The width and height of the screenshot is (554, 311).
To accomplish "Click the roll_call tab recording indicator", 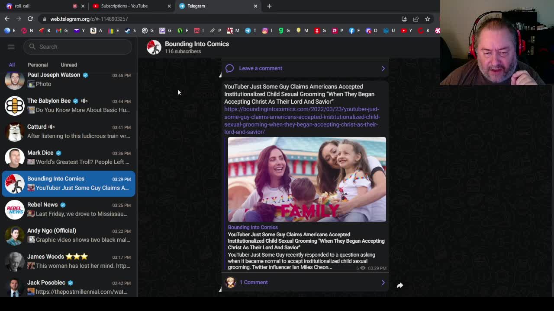I will click(75, 6).
